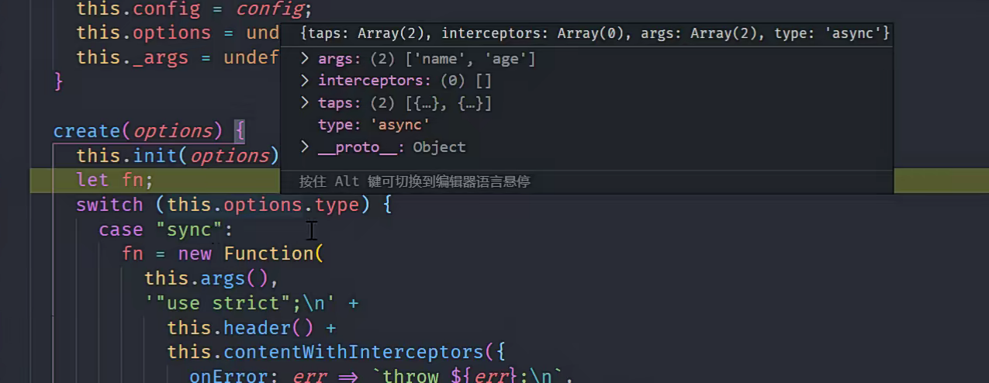Place cursor on the init method call

(x=154, y=156)
